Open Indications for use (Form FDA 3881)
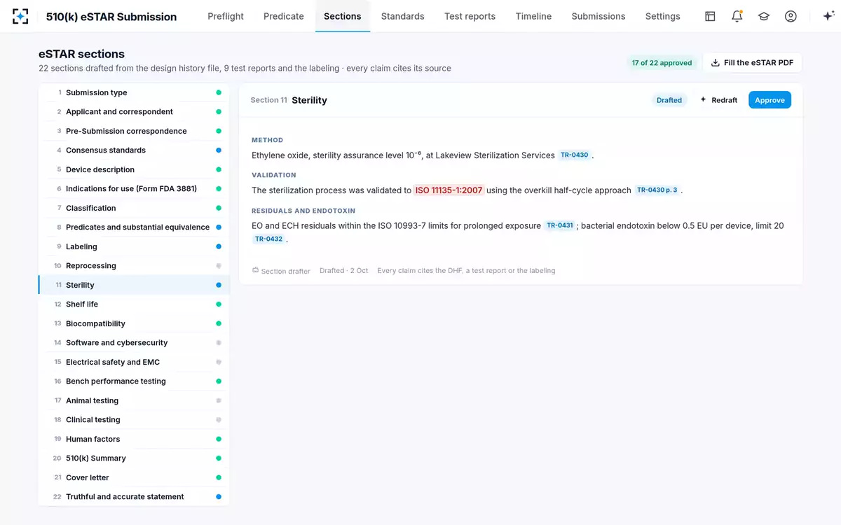Screen dimensions: 841x525 point(134,189)
